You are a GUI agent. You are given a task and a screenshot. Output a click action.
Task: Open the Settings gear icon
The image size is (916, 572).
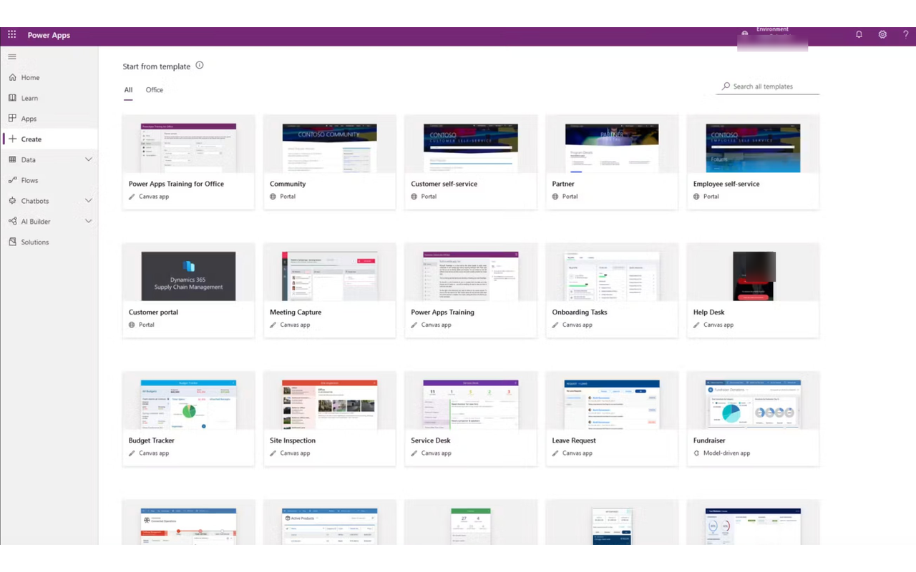pyautogui.click(x=882, y=34)
